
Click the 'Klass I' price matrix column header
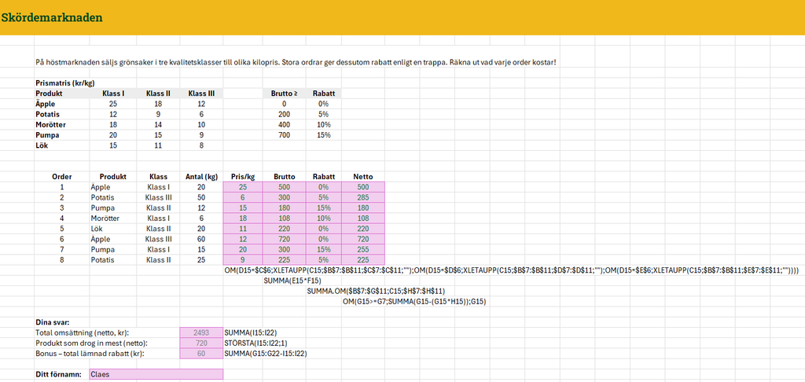point(115,94)
